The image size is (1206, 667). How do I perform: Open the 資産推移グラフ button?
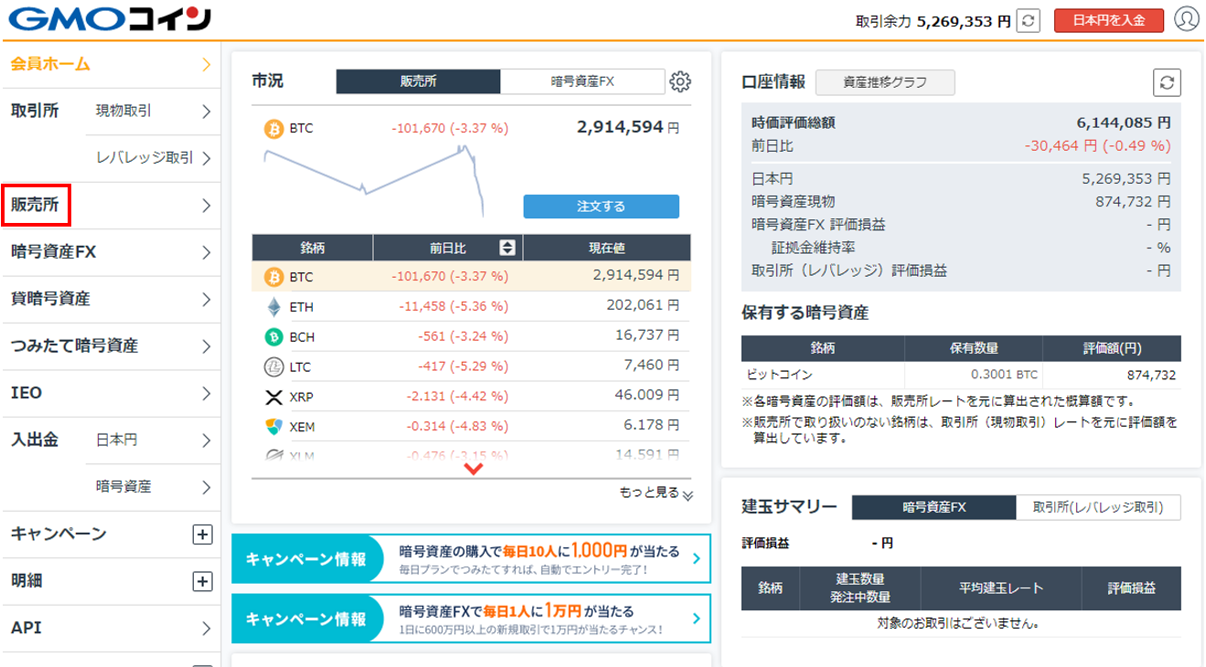point(885,82)
